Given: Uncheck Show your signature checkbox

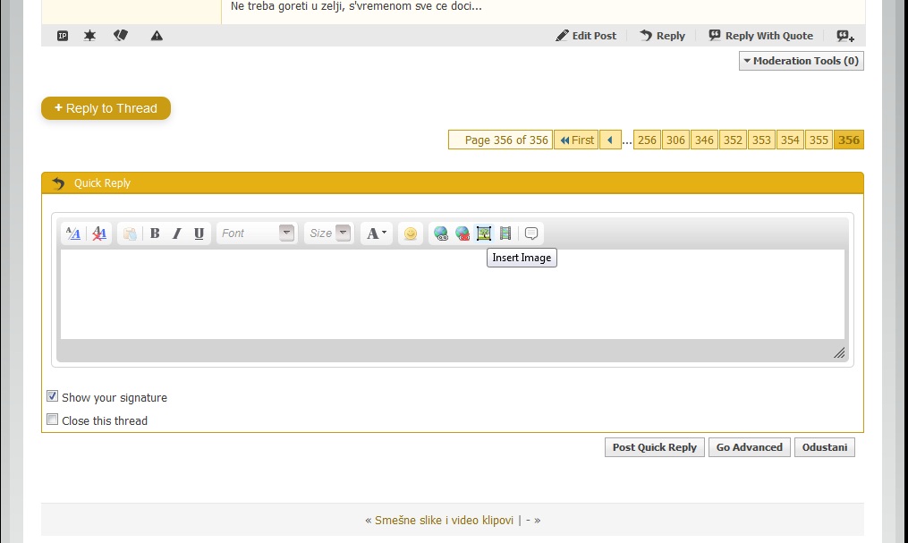Looking at the screenshot, I should tap(53, 396).
